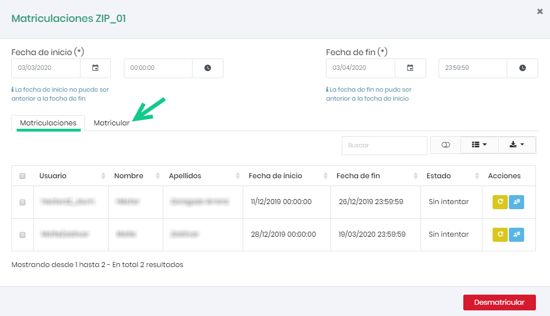Image resolution: width=550 pixels, height=316 pixels.
Task: Click blue user action icon in first row
Action: pos(516,202)
